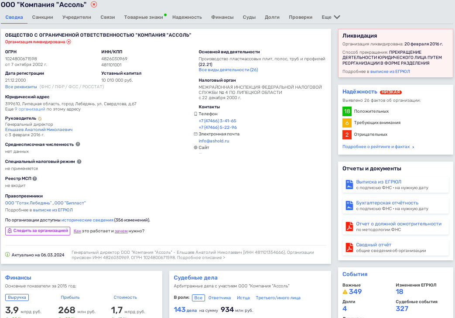Click the phone icon near Телефон

pyautogui.click(x=195, y=114)
